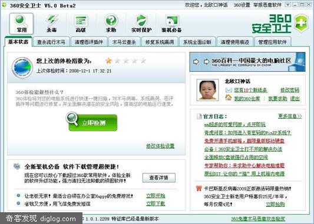Click the 修改密码 link
314x224 pixels.
coord(290,90)
